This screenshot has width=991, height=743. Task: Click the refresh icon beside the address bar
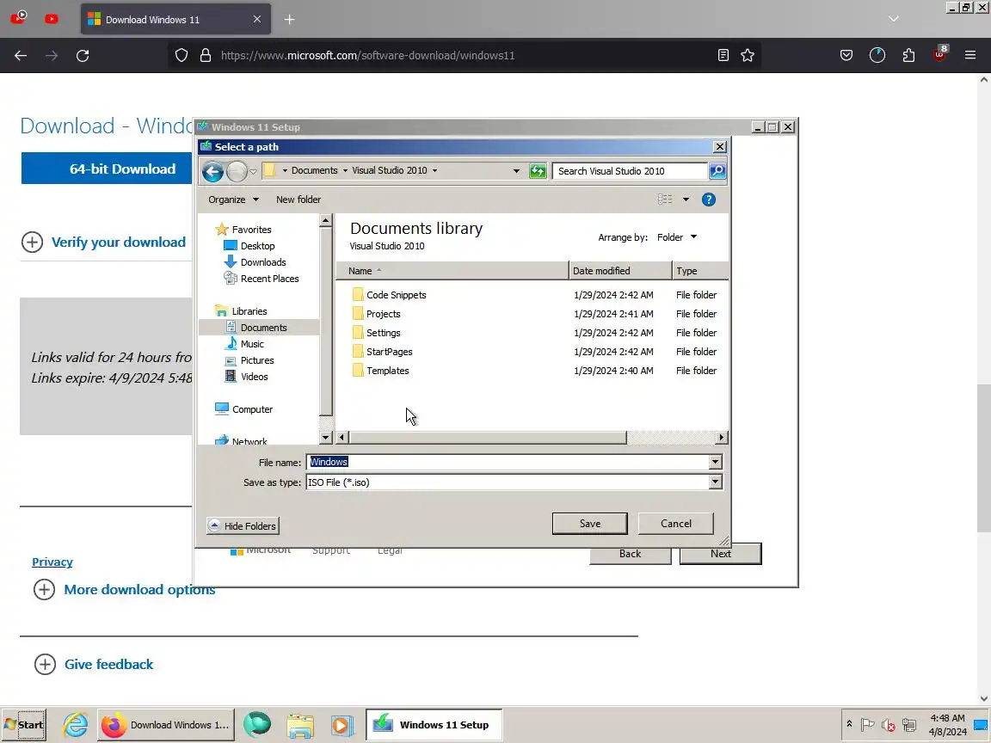(537, 171)
